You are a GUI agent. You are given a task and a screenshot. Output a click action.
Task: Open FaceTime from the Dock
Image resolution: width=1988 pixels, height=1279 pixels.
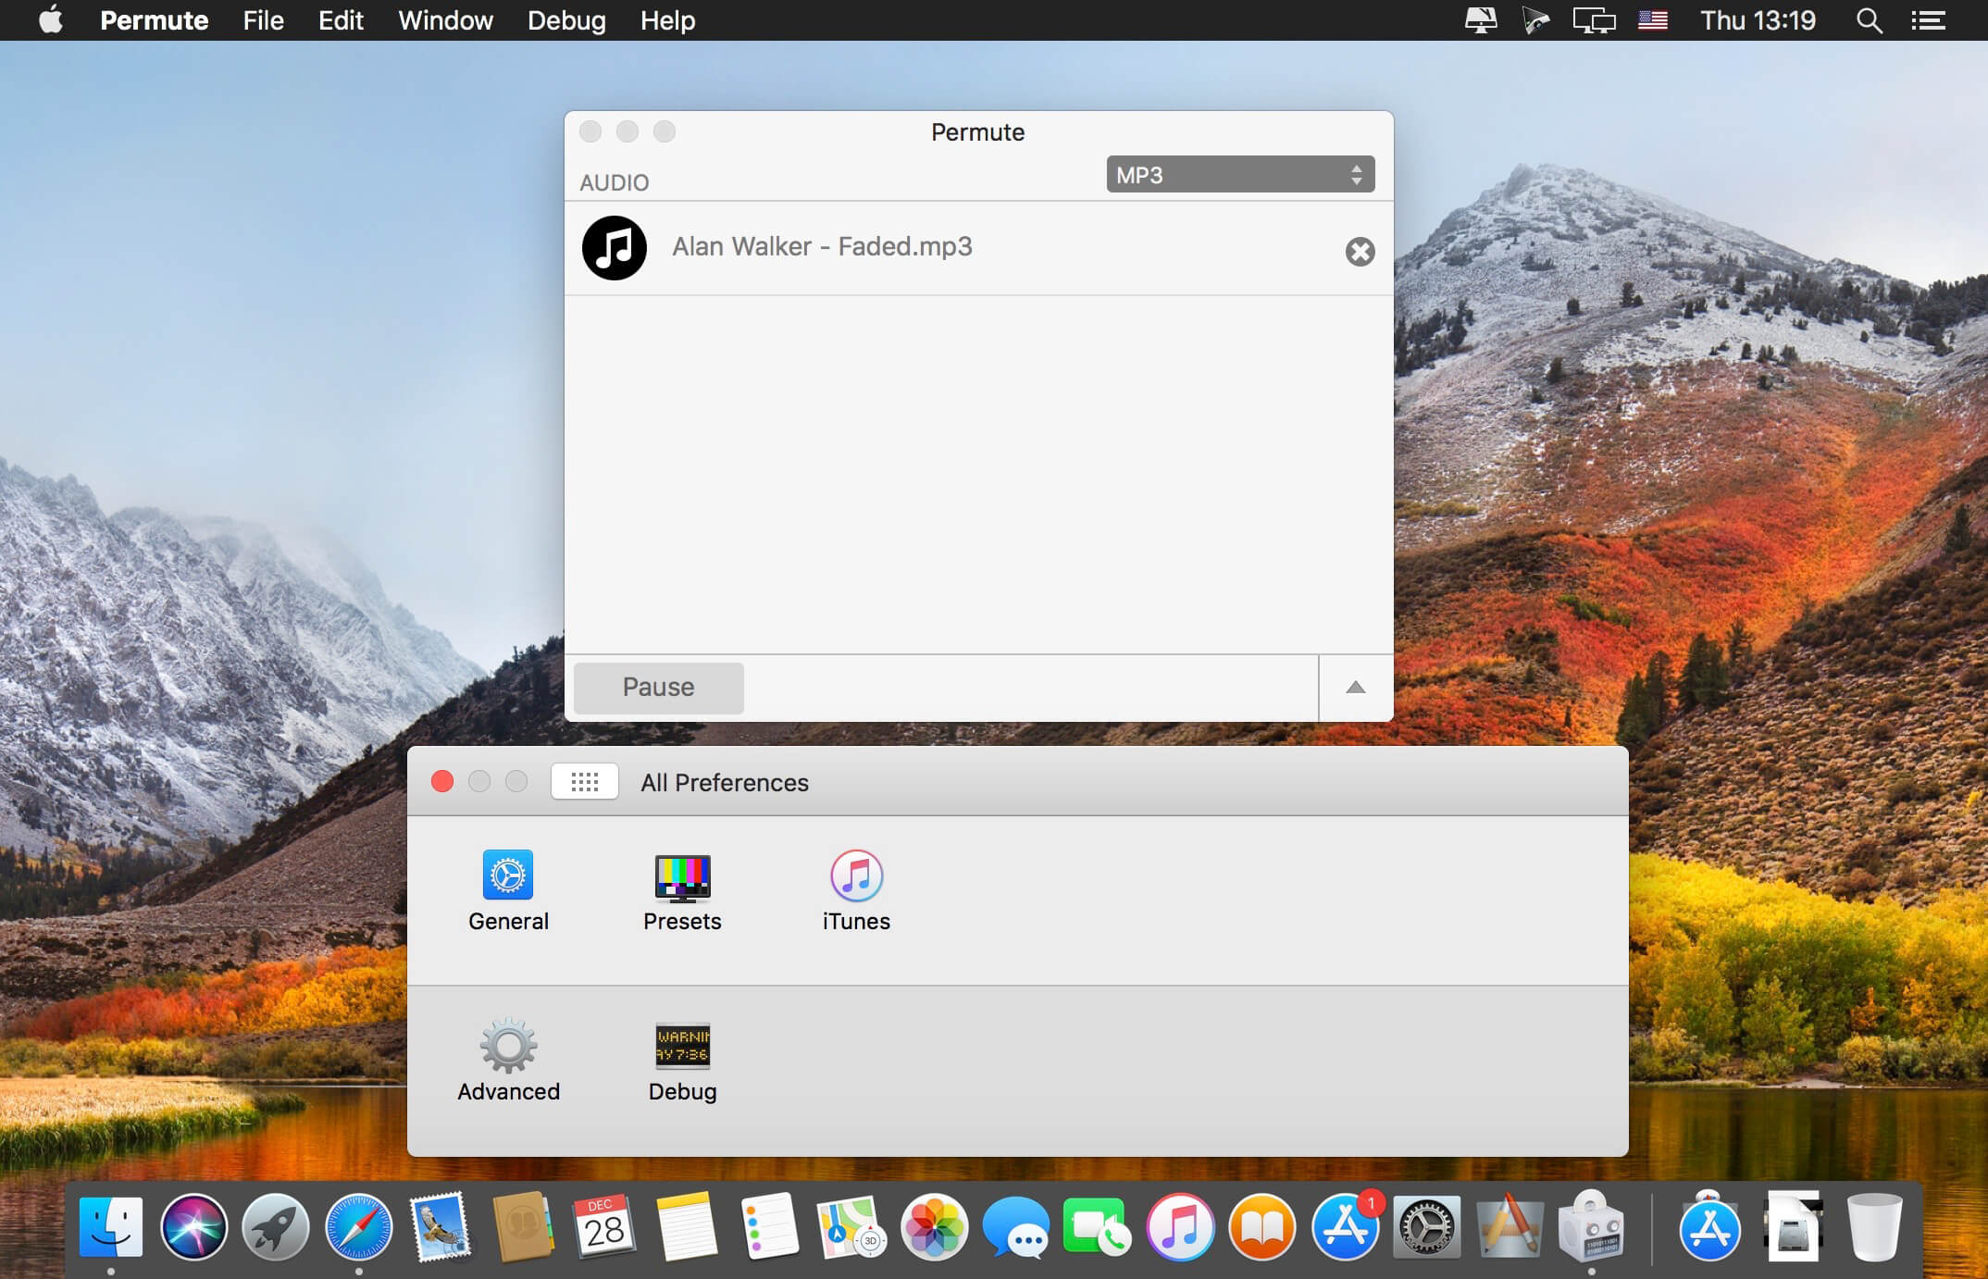1098,1227
